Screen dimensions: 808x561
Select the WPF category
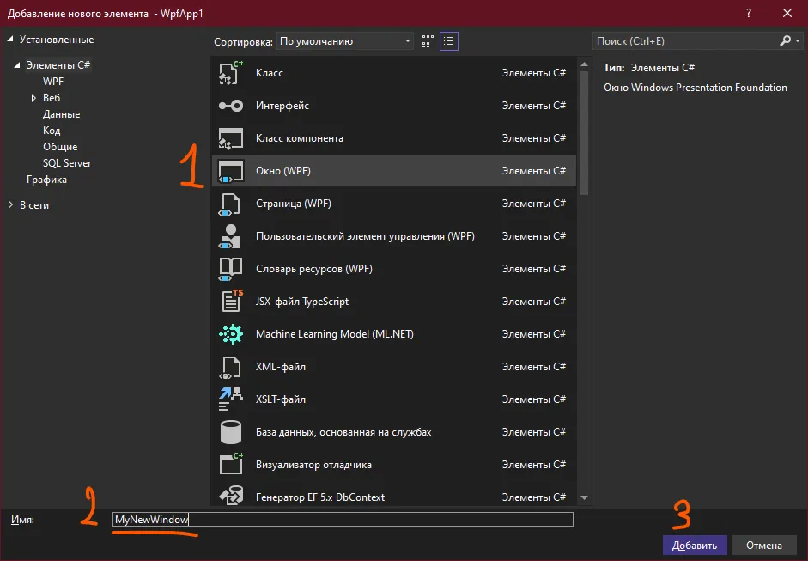tap(53, 82)
